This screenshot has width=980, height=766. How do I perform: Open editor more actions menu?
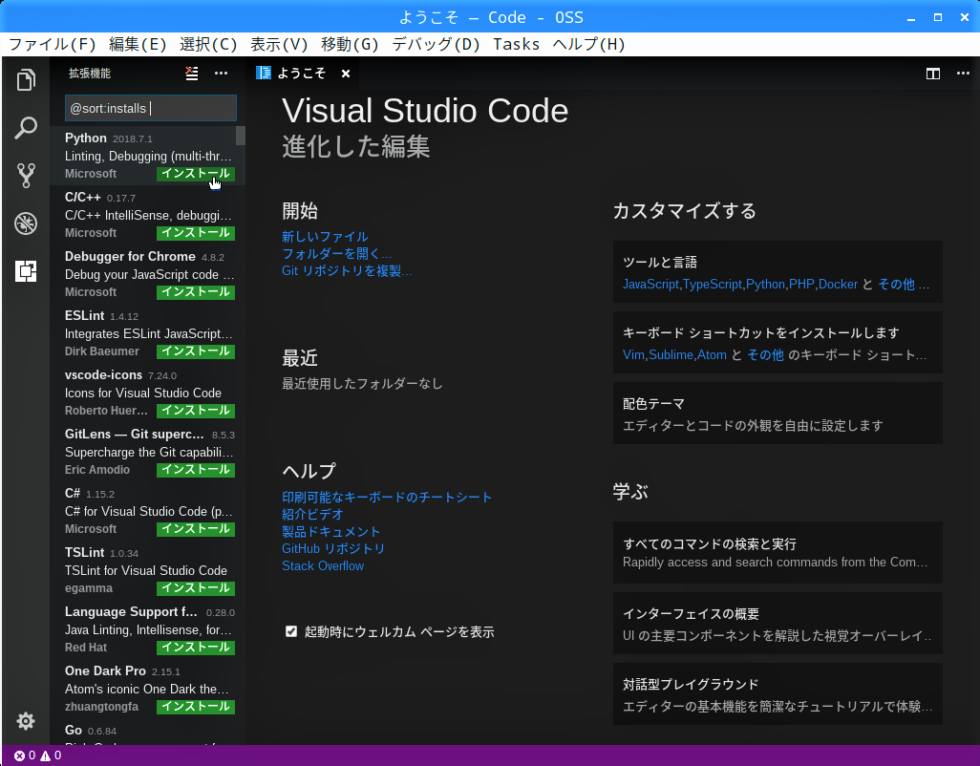963,74
